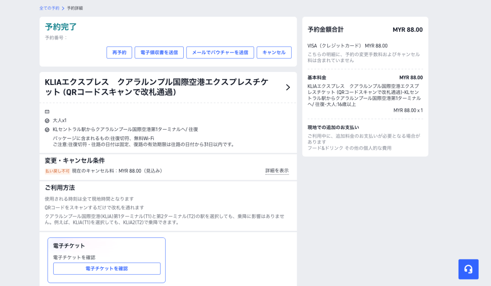Open 詳細を表示 cancellation details link
491x286 pixels.
277,171
